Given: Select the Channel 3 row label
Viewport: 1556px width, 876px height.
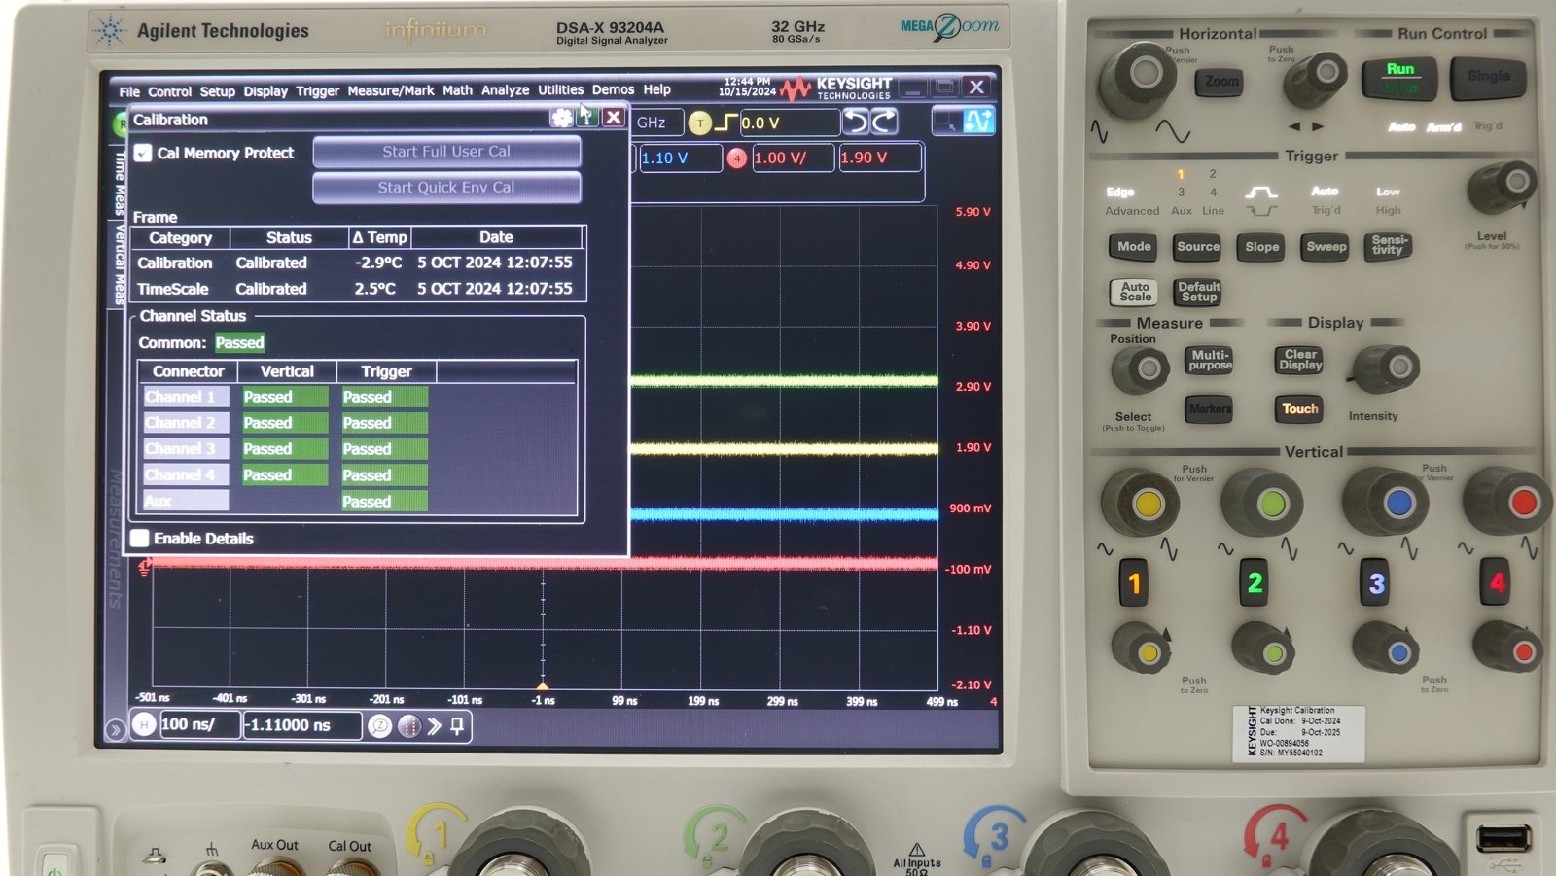Looking at the screenshot, I should pos(186,449).
